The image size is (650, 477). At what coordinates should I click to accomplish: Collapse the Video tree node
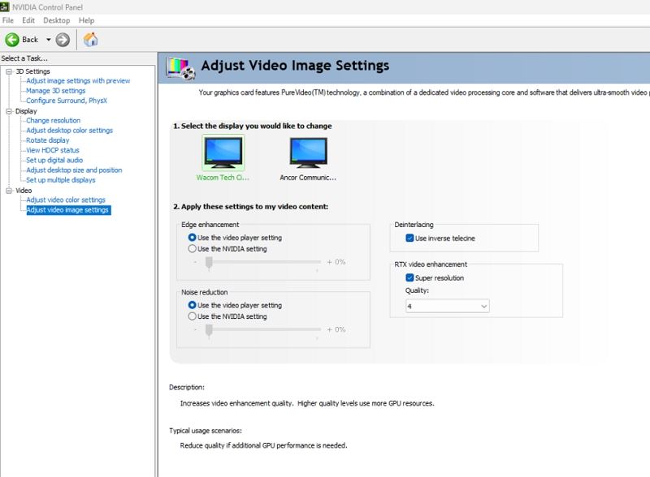click(x=9, y=191)
